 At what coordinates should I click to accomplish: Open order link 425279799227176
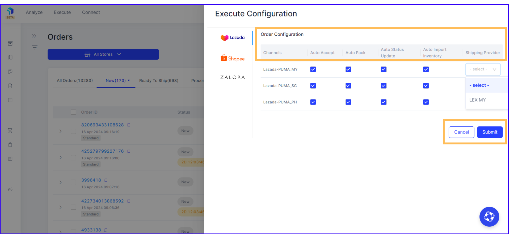(x=103, y=151)
